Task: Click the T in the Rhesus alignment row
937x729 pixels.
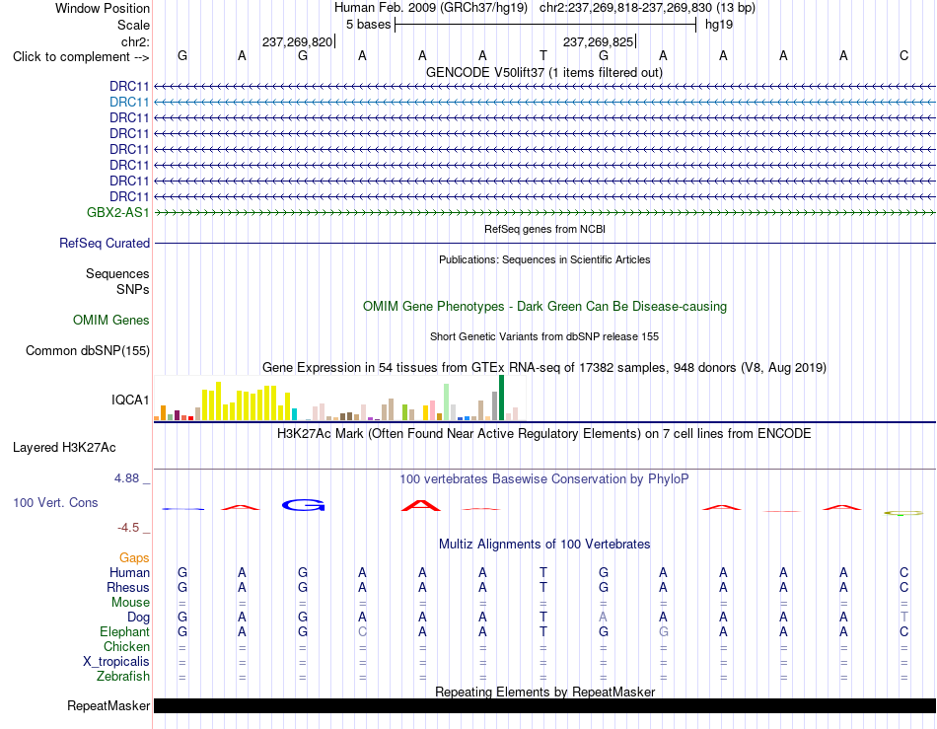Action: [543, 587]
